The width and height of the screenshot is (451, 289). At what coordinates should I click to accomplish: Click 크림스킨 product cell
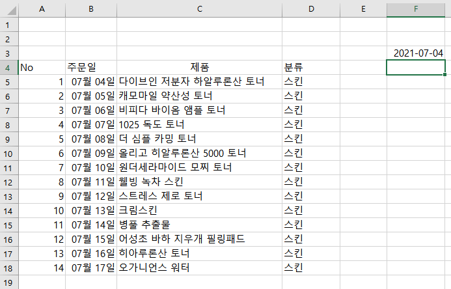(199, 211)
